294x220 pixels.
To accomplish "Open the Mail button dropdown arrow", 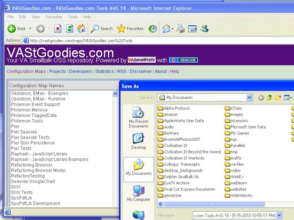I will [172, 29].
